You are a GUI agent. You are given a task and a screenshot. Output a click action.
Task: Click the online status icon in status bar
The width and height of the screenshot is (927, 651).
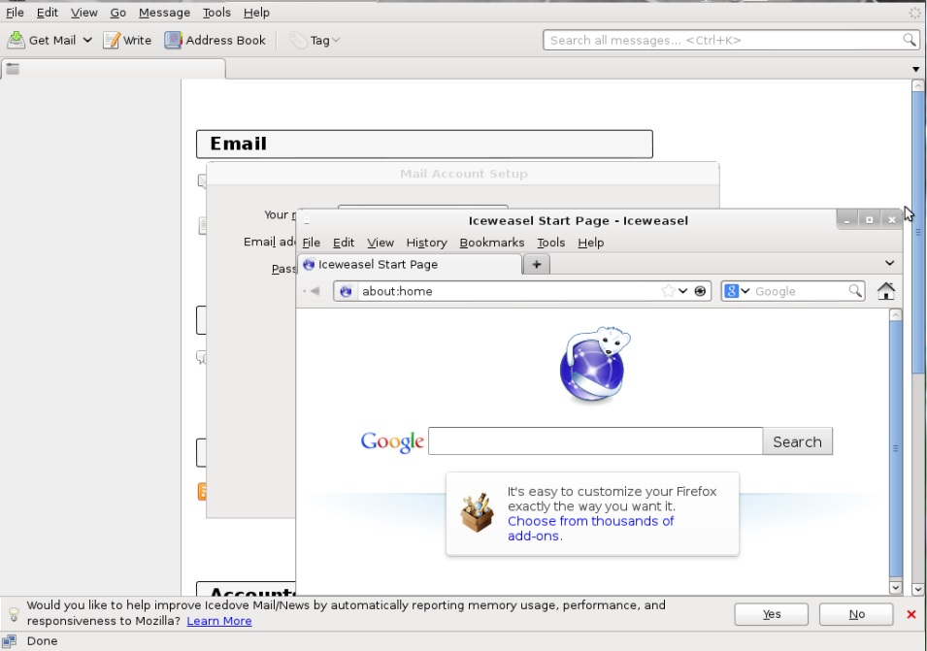9,641
